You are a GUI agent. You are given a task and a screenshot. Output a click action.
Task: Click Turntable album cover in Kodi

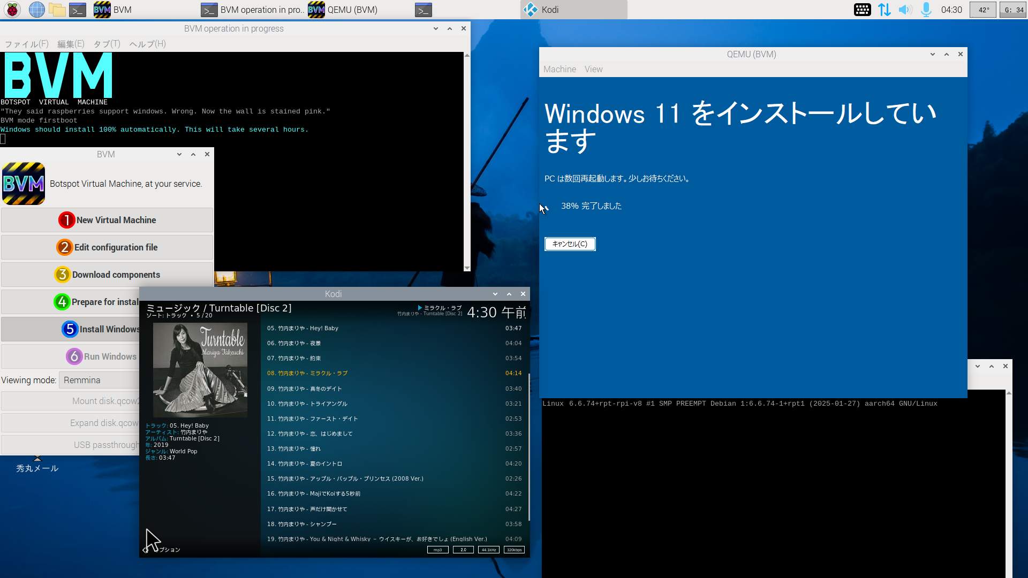[200, 370]
